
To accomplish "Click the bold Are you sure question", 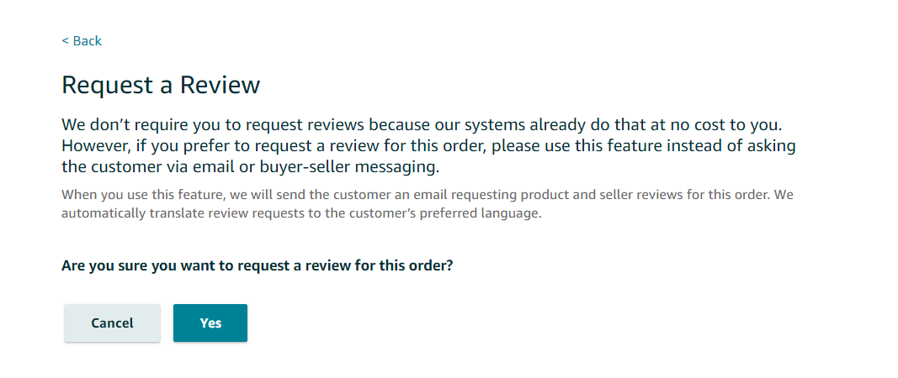I will point(258,266).
